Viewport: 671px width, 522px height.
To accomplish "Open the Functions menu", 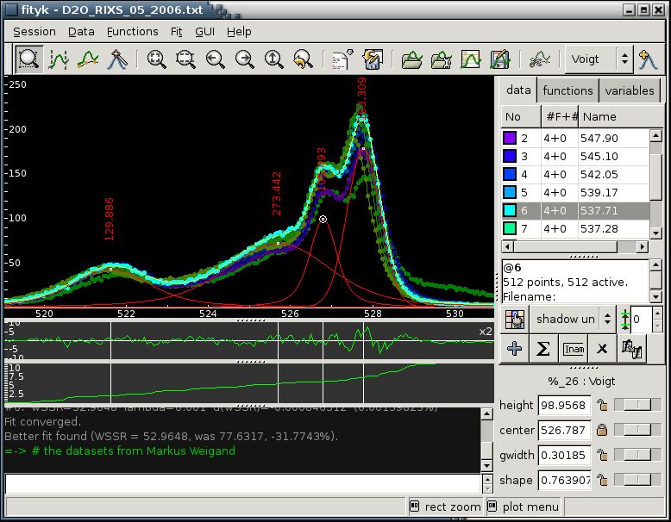I will [132, 32].
